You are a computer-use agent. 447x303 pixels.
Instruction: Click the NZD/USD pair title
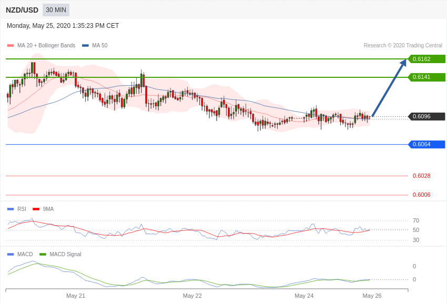[22, 11]
